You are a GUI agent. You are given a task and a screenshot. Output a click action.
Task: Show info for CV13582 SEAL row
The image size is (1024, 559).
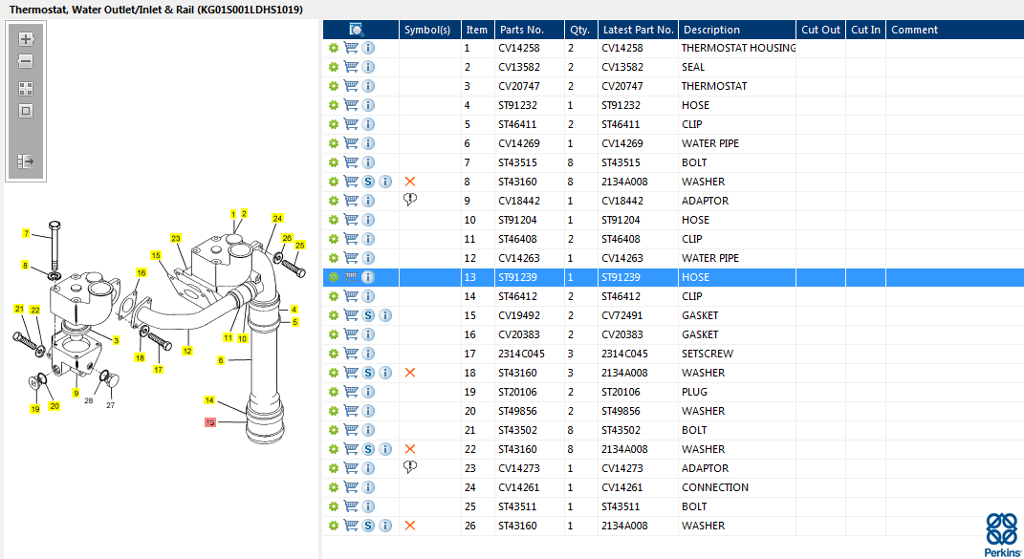tap(368, 67)
